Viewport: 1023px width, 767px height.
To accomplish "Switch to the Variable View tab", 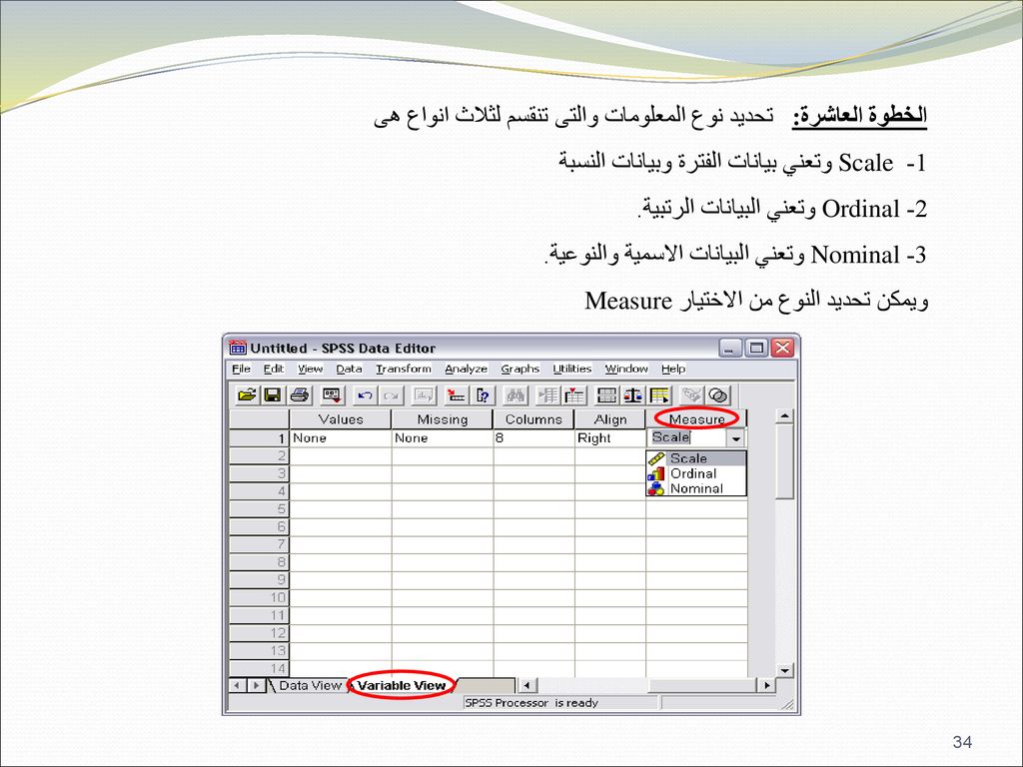I will coord(402,685).
